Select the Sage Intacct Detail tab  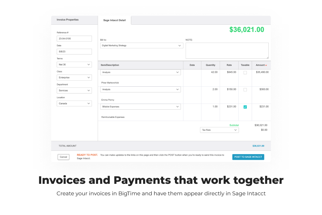114,20
